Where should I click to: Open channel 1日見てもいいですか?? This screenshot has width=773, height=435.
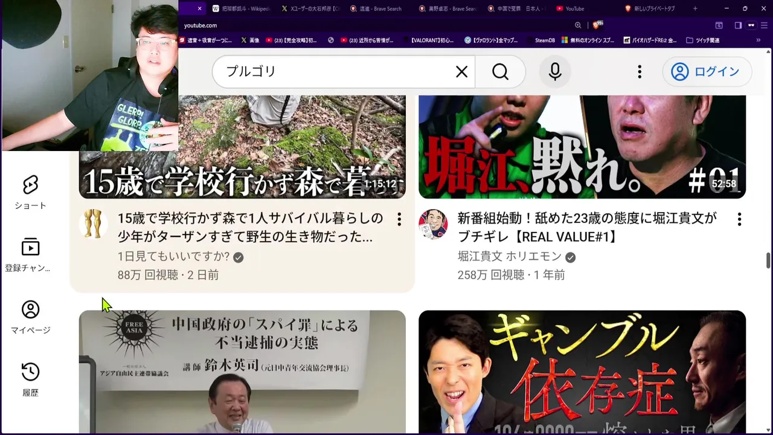173,257
